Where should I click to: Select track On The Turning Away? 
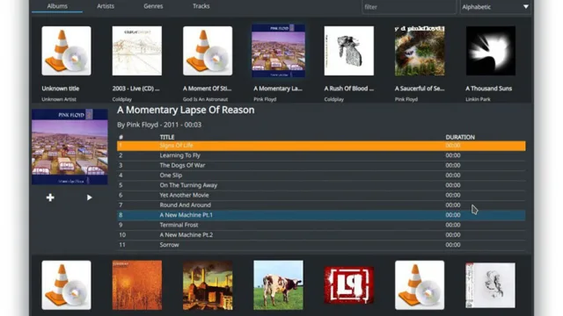click(x=321, y=185)
